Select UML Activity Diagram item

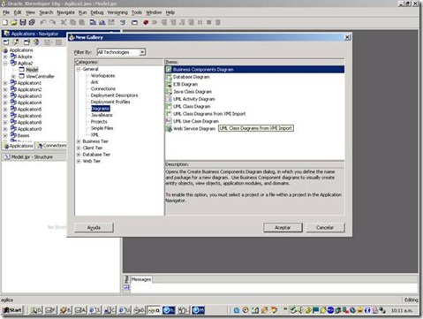tap(193, 99)
